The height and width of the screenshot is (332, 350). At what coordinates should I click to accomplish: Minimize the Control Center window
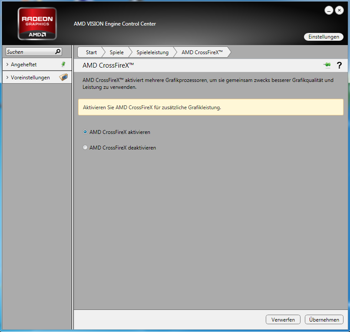(329, 10)
